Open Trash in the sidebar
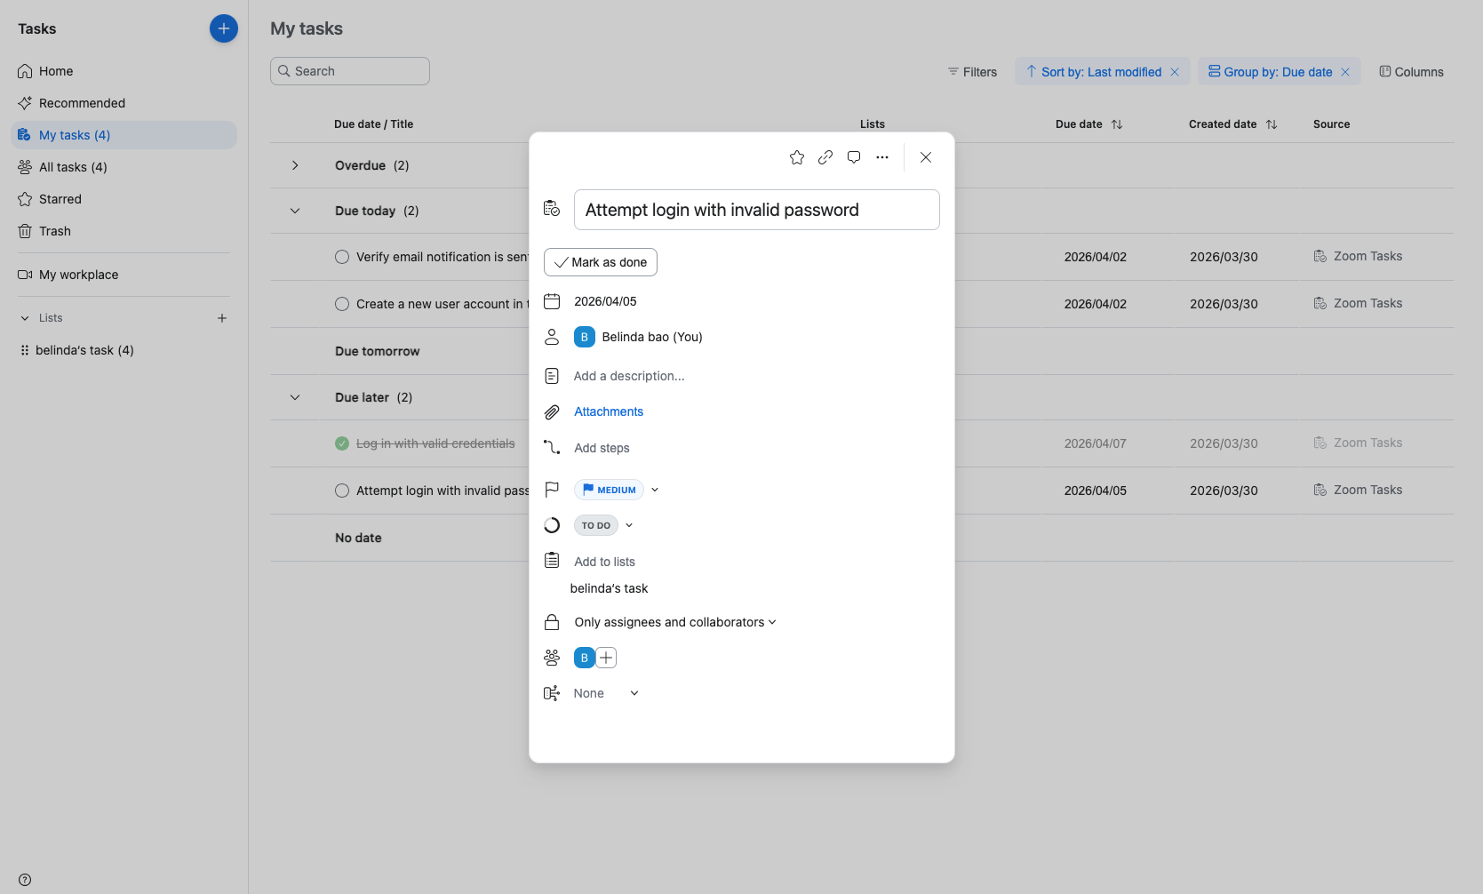 click(x=124, y=231)
